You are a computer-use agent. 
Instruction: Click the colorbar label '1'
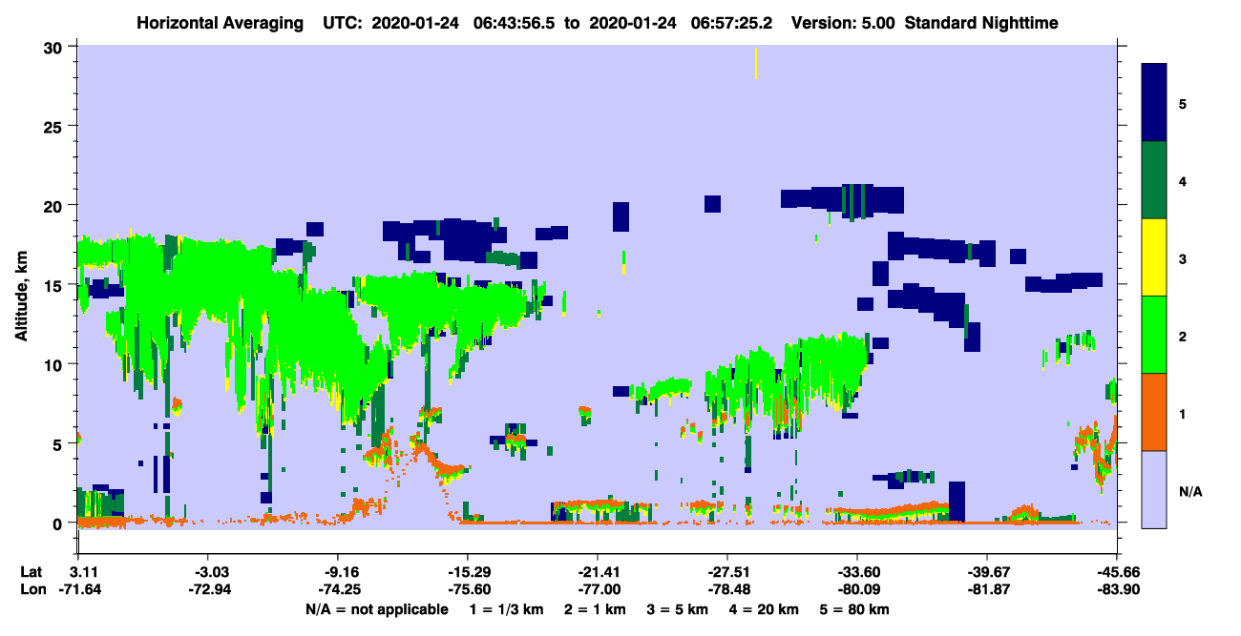(x=1182, y=414)
